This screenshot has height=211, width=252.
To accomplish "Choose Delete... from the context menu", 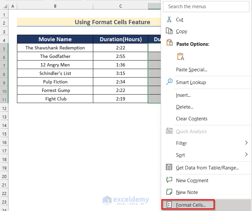I will click(185, 107).
